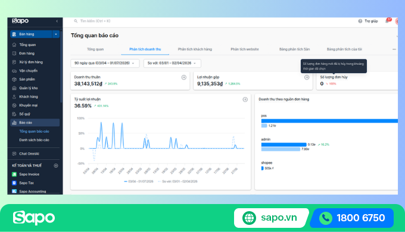
Task: Click the help question mark icon
Action: (360, 21)
